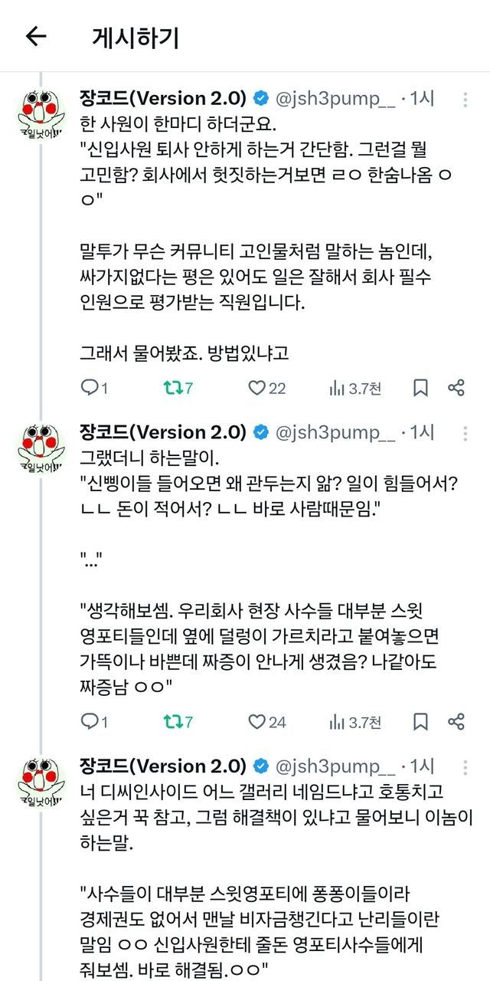
Task: Open more options for first post
Action: click(x=465, y=99)
